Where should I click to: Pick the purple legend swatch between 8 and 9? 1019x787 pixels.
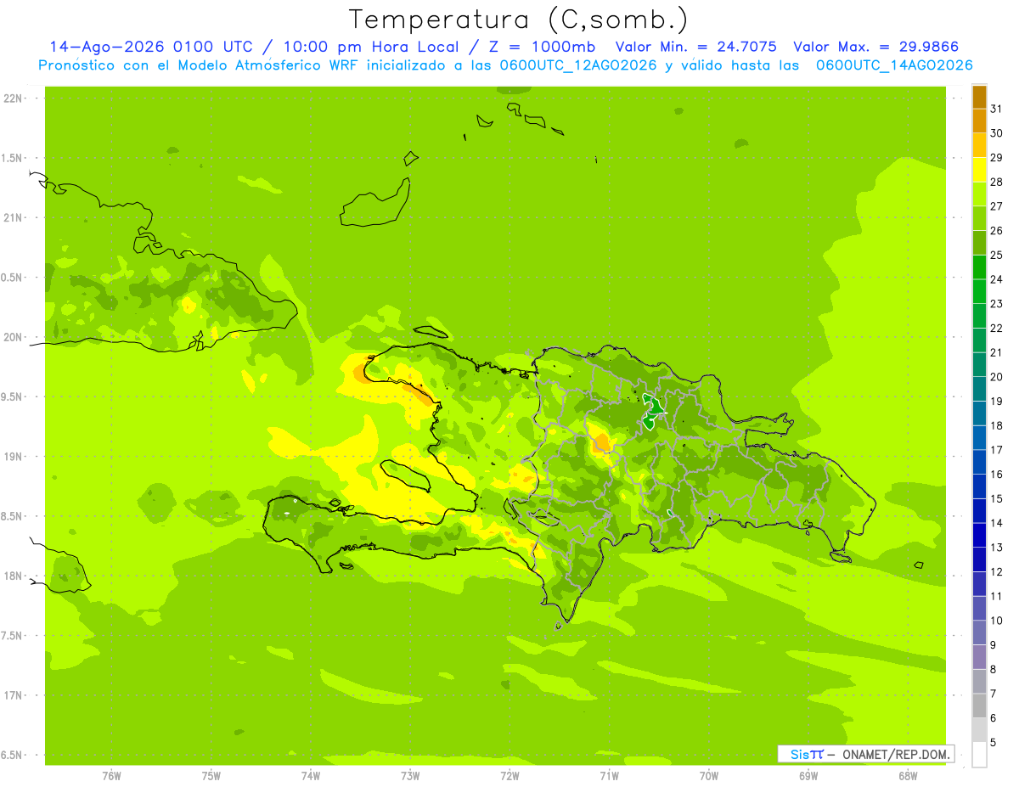pyautogui.click(x=979, y=657)
